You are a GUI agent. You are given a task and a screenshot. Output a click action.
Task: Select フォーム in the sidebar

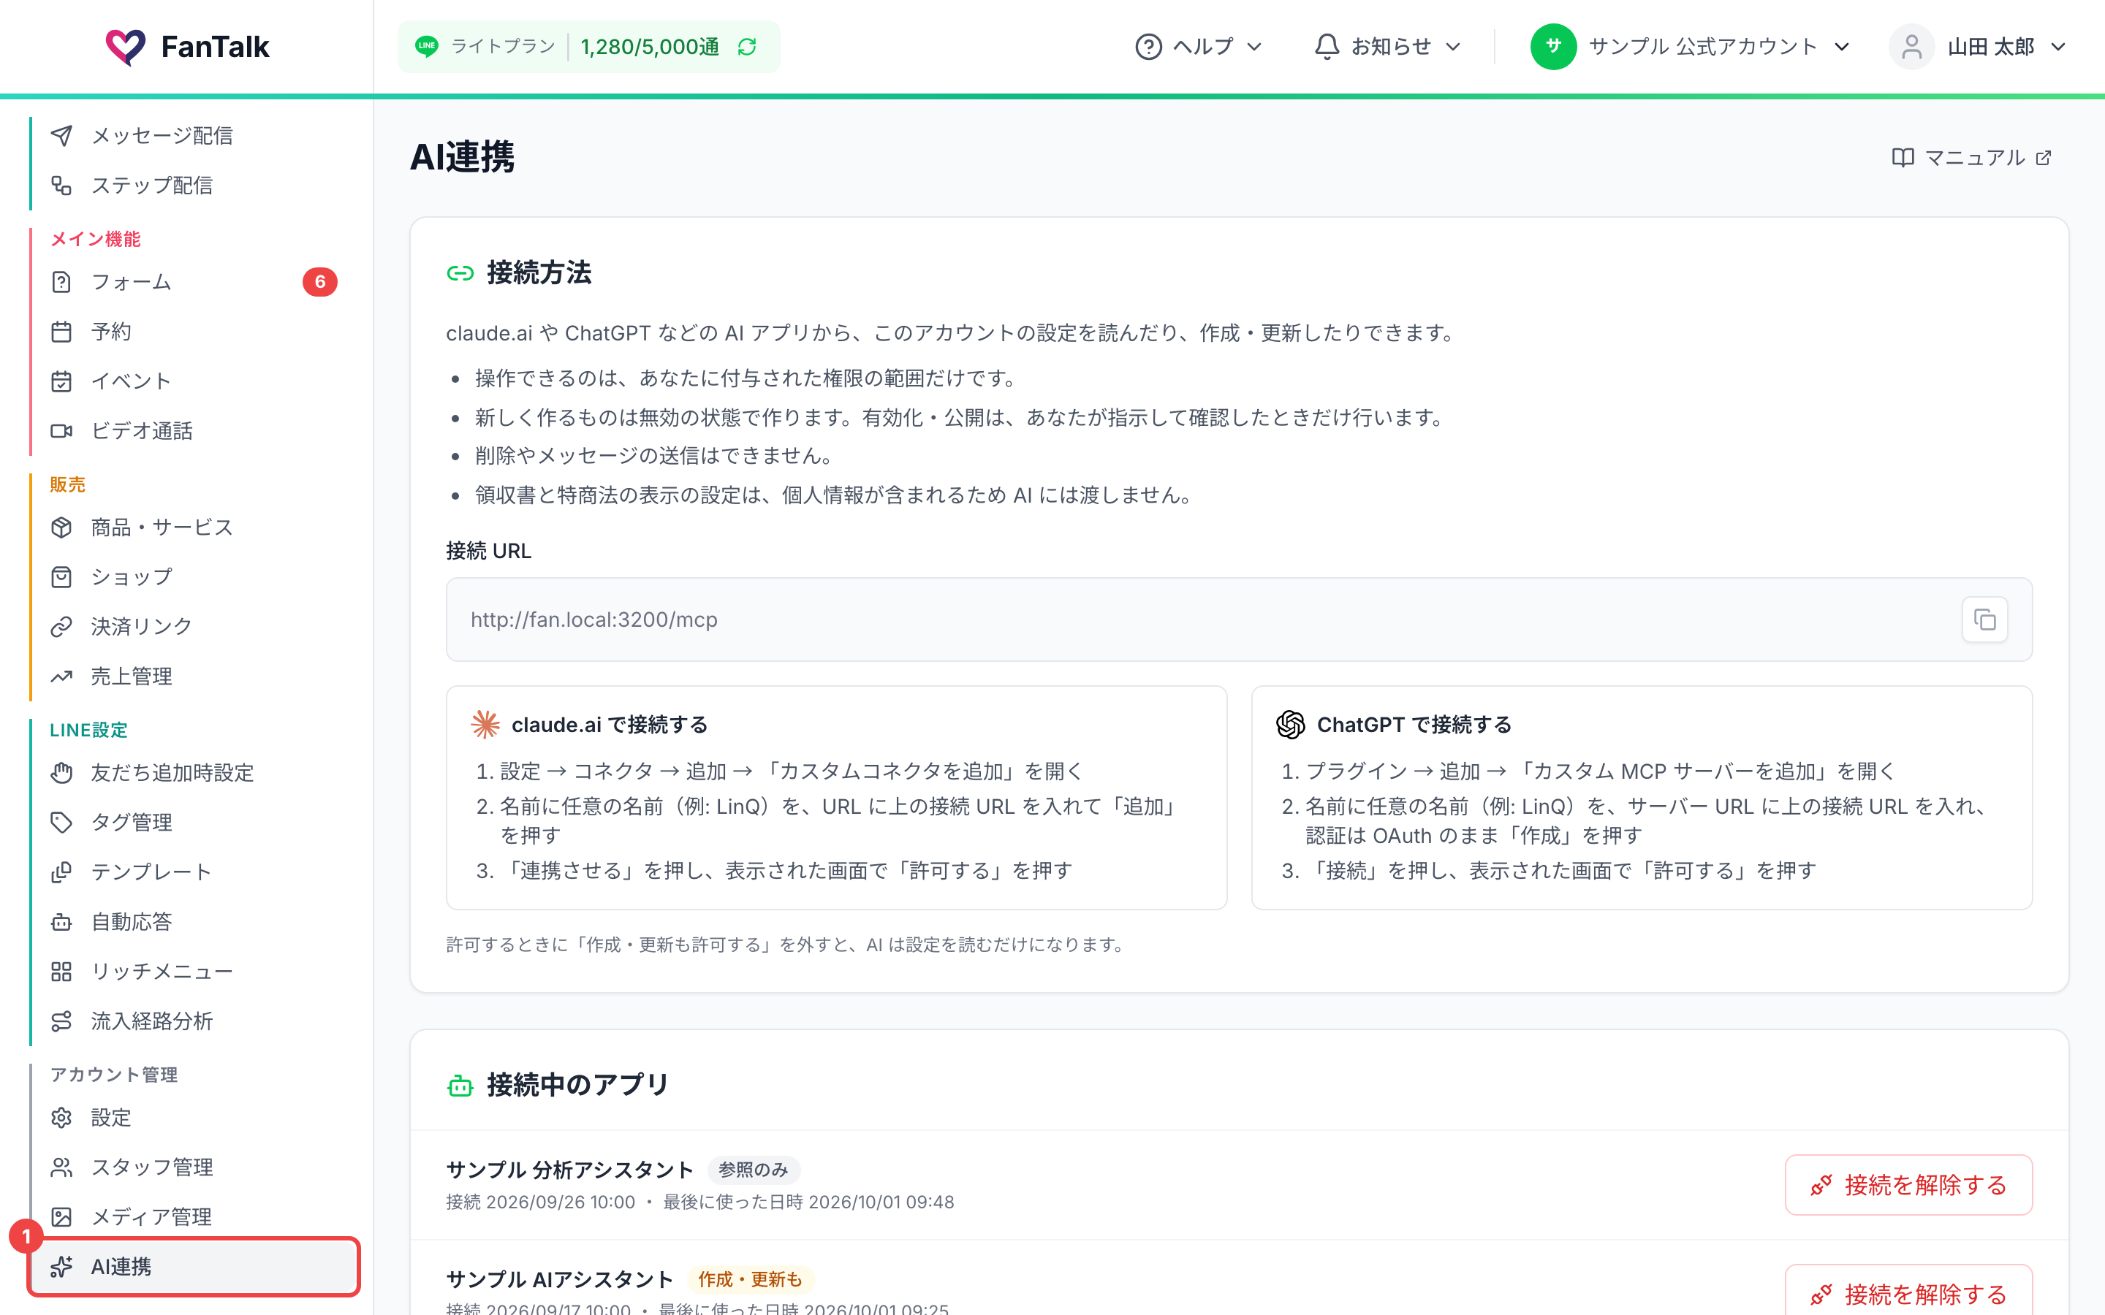(x=194, y=282)
